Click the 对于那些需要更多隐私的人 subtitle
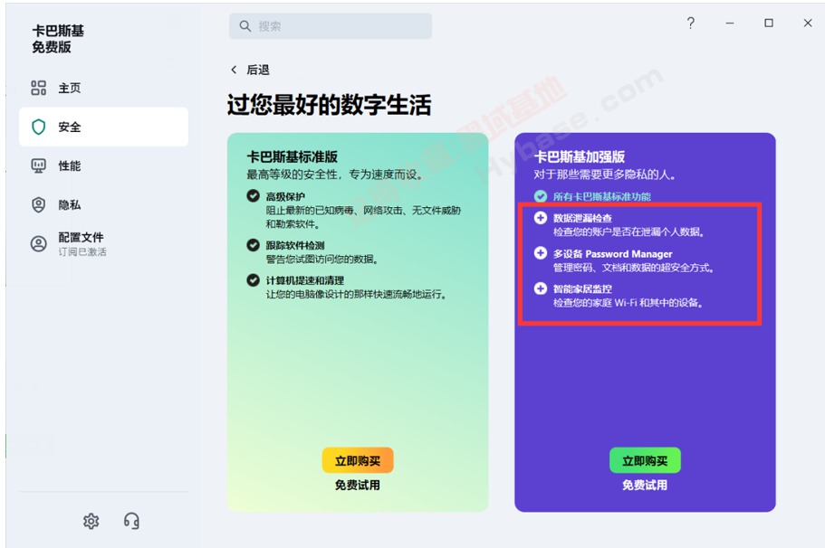Viewport: 825px width, 548px height. (x=605, y=175)
